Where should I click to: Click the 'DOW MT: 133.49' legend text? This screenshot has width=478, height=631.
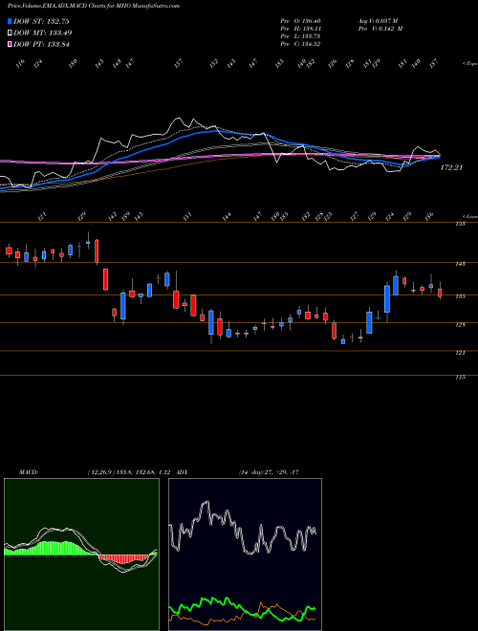point(43,33)
